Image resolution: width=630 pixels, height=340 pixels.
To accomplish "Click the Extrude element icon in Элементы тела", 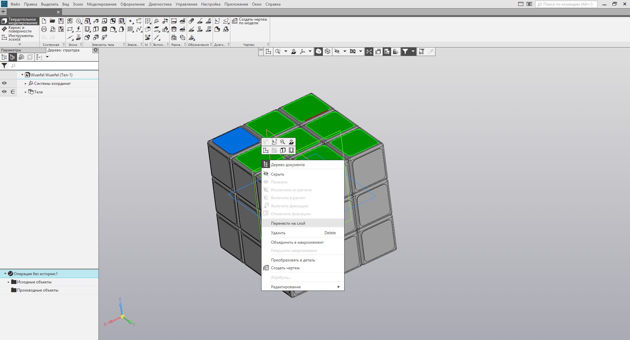I will coord(87,21).
